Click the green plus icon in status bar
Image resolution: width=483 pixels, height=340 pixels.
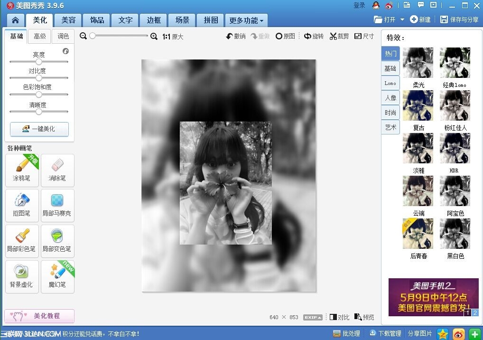tap(474, 334)
